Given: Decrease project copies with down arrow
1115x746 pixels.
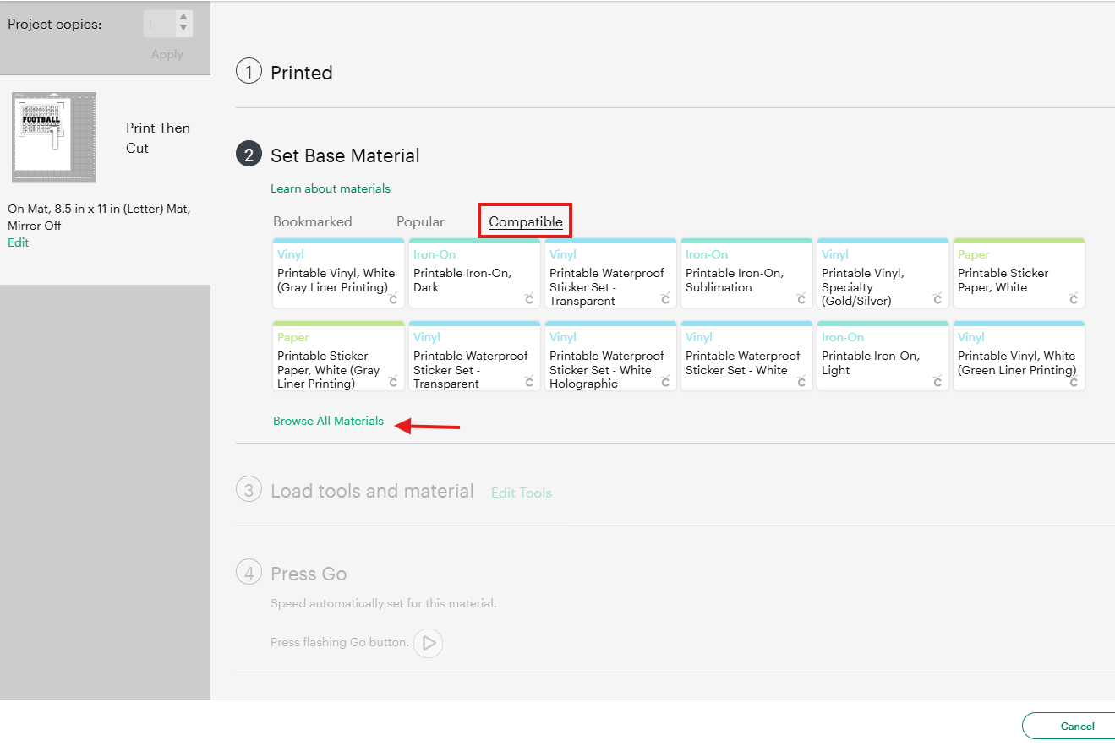Looking at the screenshot, I should point(183,30).
